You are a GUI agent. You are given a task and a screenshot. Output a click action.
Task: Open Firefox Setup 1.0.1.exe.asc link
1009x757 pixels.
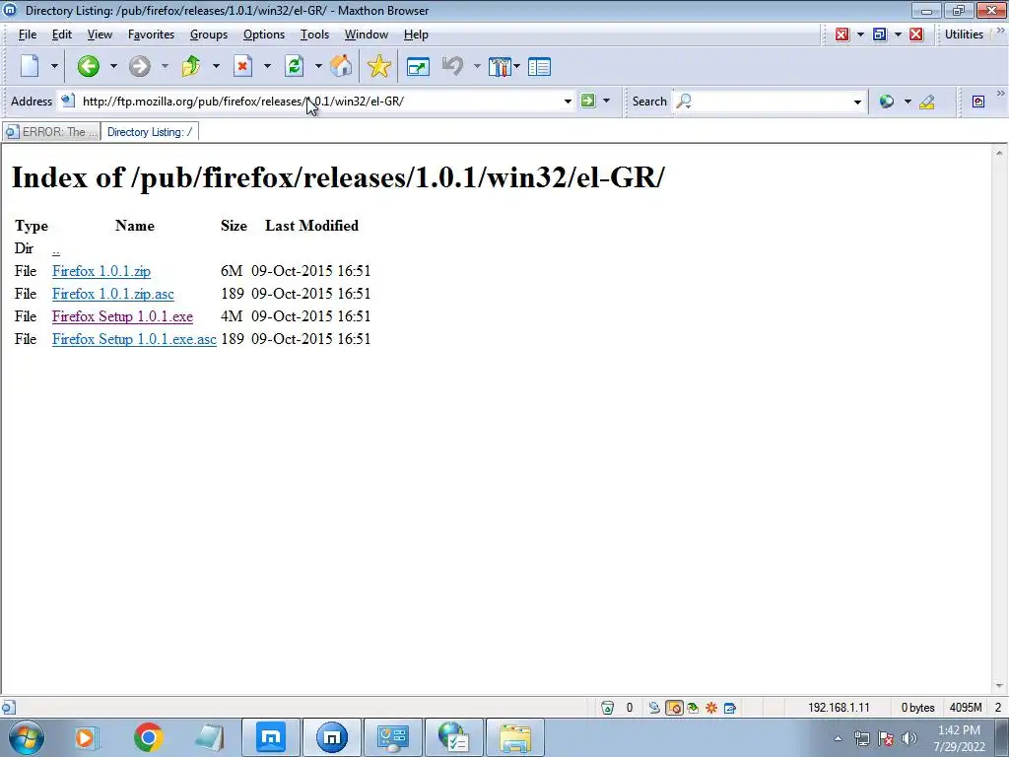tap(134, 339)
